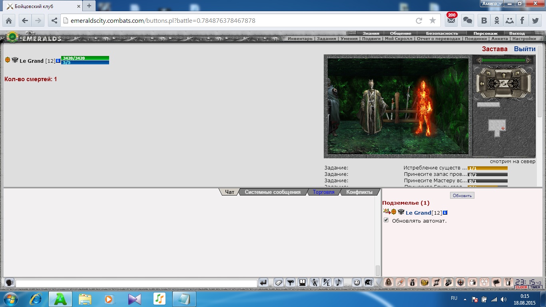Click the two-people friends icon

coord(472,282)
